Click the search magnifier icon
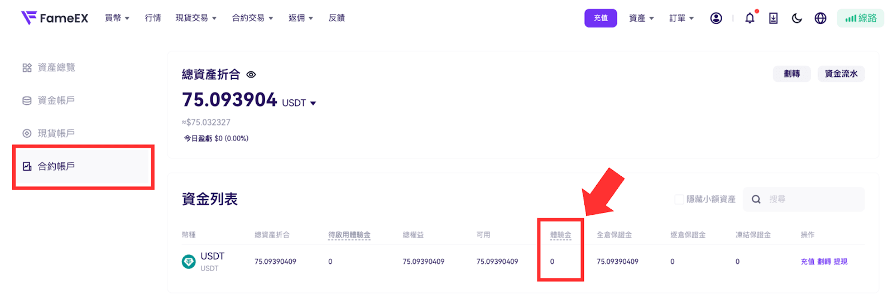 coord(756,199)
